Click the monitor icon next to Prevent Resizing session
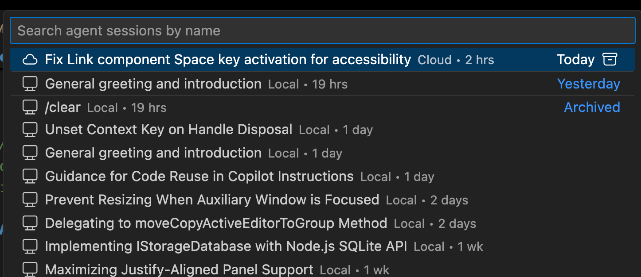 [30, 199]
